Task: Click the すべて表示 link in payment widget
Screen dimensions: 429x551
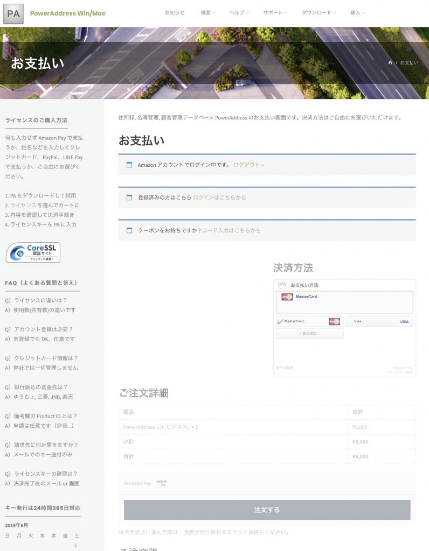Action: pyautogui.click(x=285, y=368)
